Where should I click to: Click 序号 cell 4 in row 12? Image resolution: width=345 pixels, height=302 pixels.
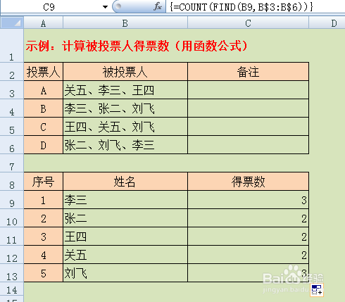coord(44,255)
